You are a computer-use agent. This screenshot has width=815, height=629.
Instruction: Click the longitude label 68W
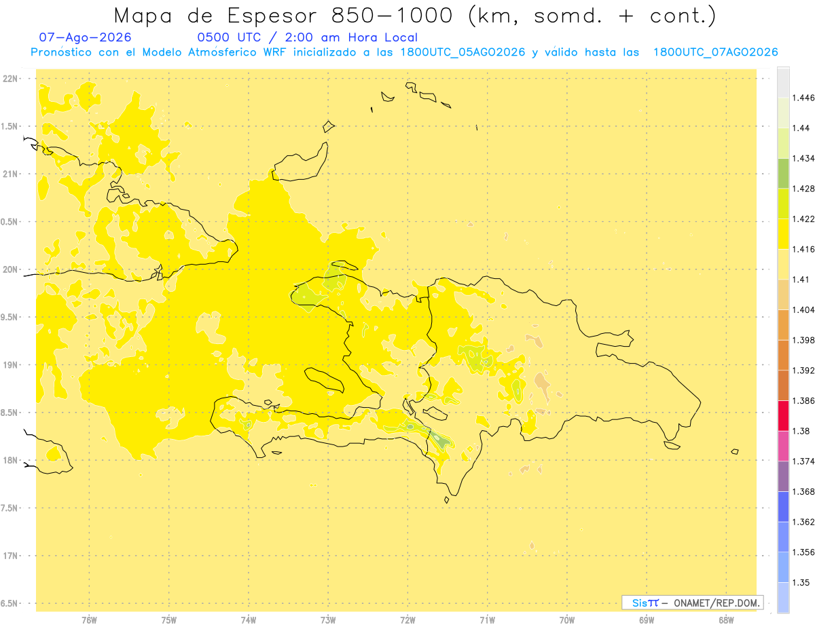pos(726,620)
